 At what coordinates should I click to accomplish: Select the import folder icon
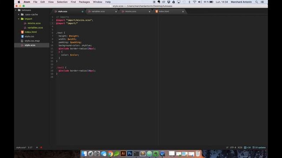(22, 19)
